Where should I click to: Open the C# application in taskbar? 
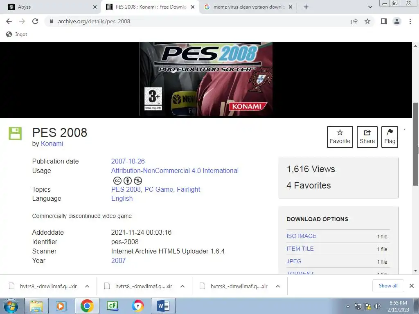[x=112, y=306]
